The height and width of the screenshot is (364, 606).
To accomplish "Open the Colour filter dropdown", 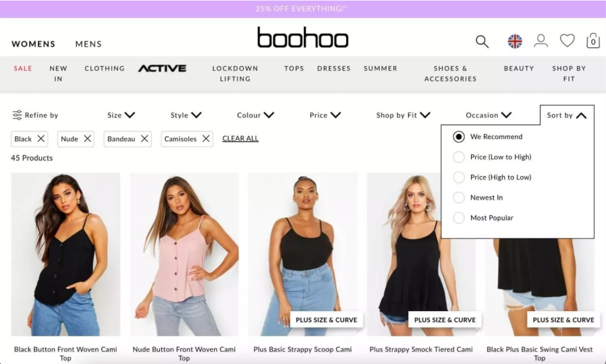I will point(255,115).
